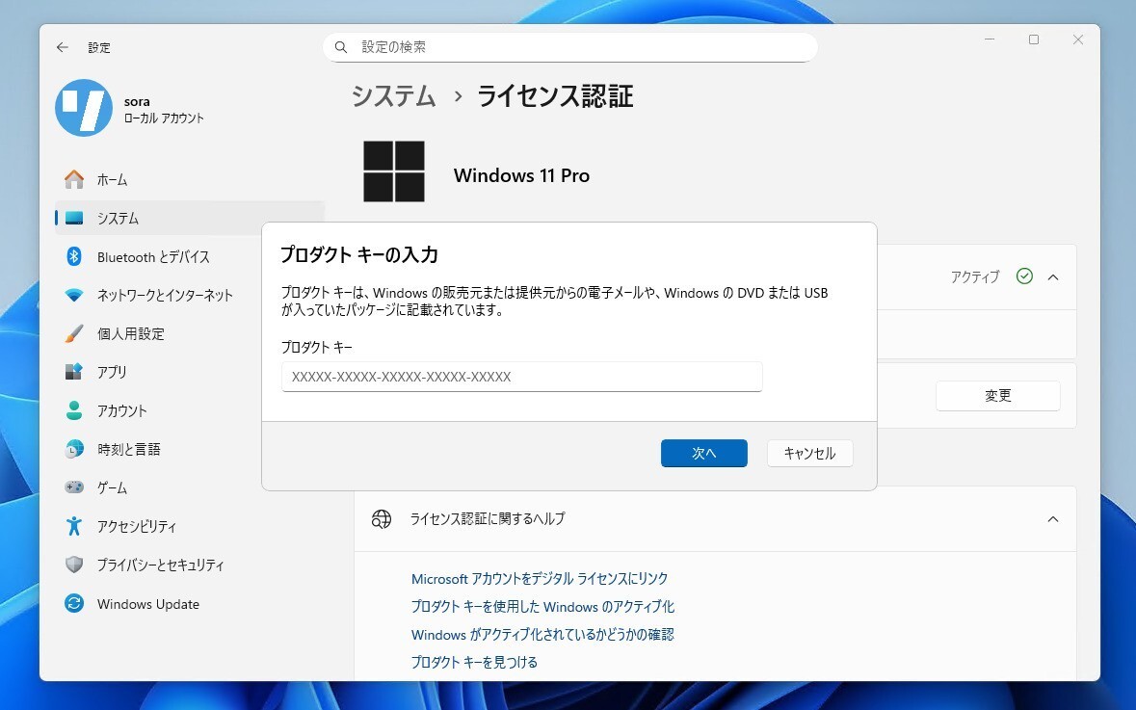
Task: Focus the 設定の検索 search box
Action: pyautogui.click(x=570, y=47)
